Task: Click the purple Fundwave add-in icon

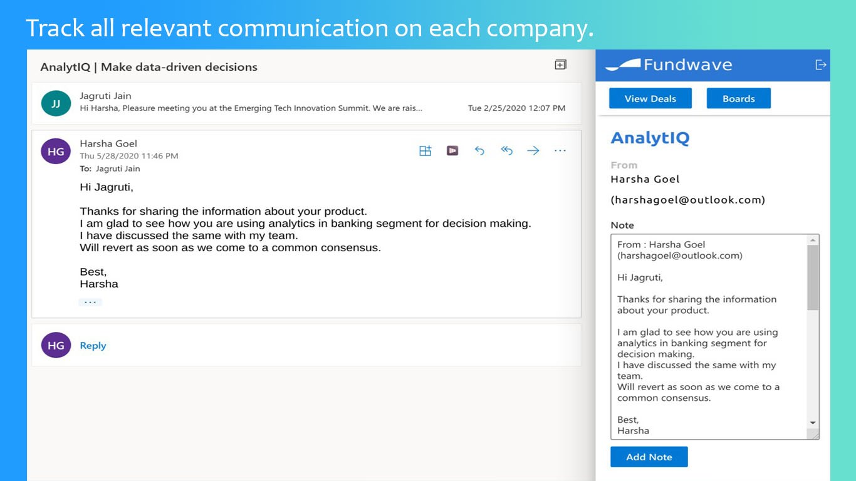Action: pos(452,151)
